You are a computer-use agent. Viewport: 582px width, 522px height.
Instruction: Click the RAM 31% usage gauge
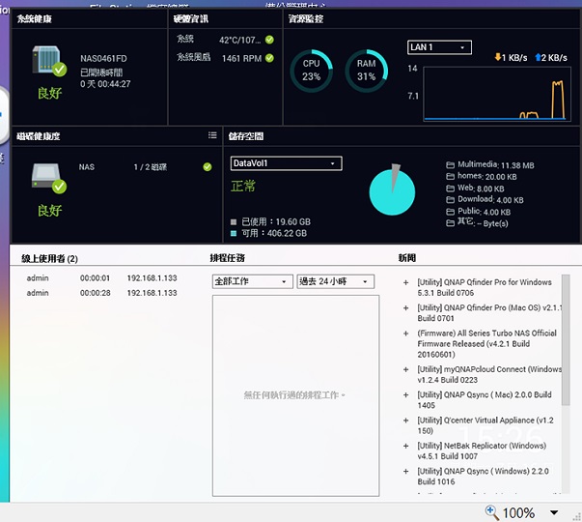coord(367,71)
